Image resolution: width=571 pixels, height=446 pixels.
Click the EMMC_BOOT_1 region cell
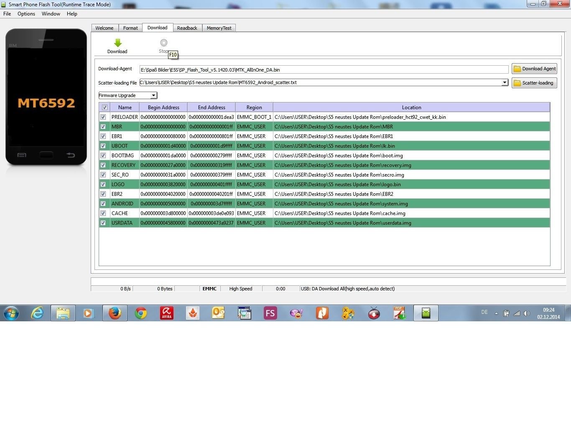tap(254, 117)
